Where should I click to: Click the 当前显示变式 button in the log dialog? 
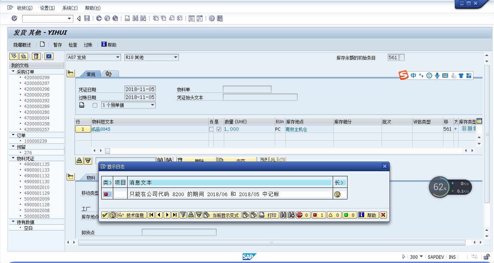point(222,215)
